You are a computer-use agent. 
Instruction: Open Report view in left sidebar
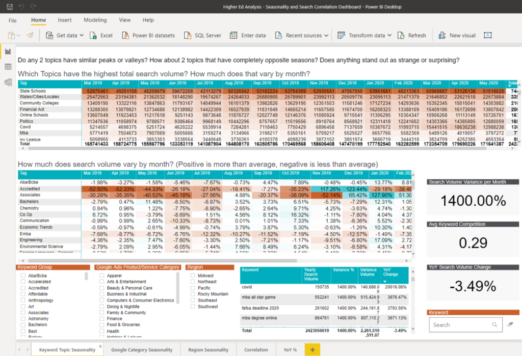pyautogui.click(x=8, y=51)
